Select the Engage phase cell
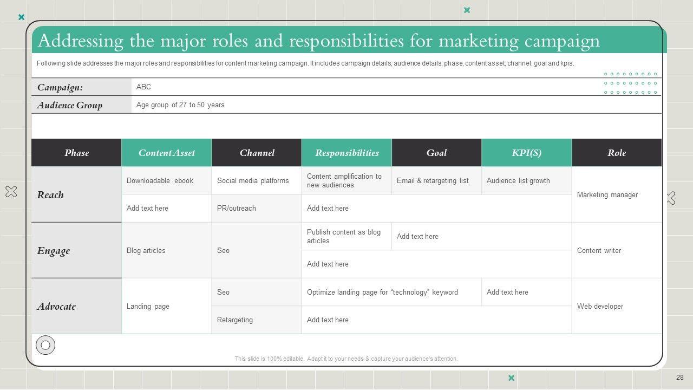The height and width of the screenshot is (390, 693). pyautogui.click(x=76, y=250)
